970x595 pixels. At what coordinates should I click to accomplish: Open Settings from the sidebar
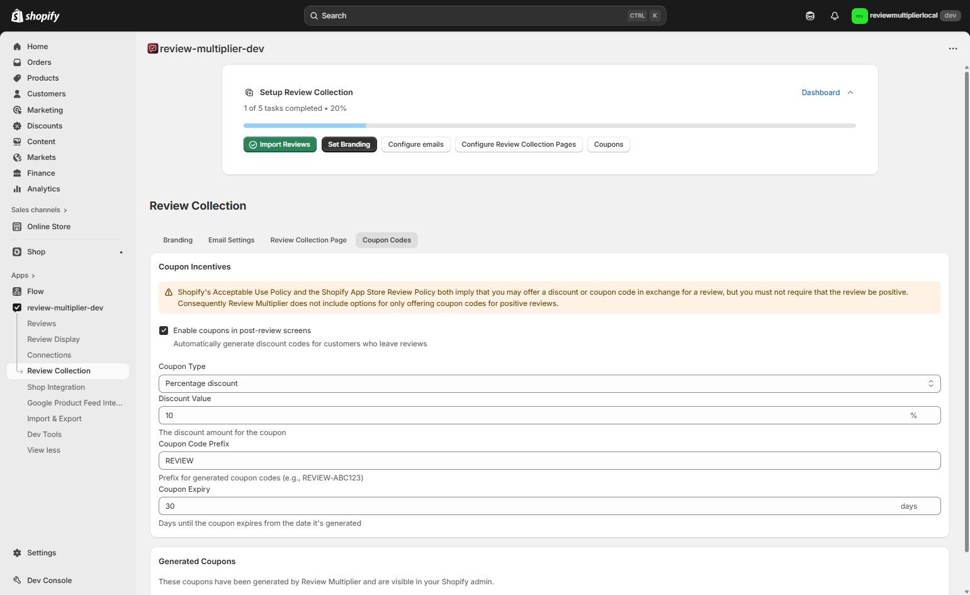tap(41, 552)
